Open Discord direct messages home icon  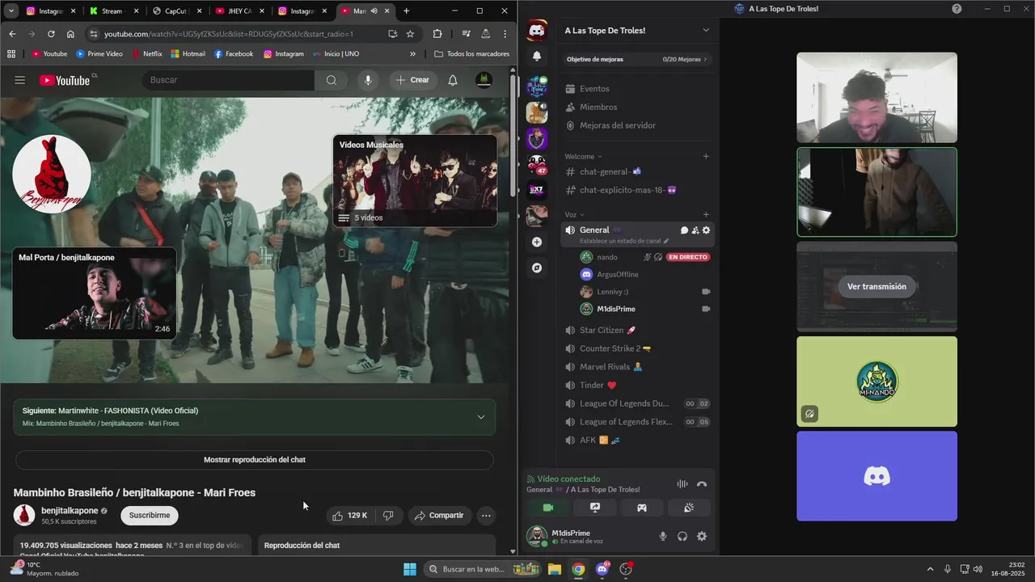click(537, 31)
